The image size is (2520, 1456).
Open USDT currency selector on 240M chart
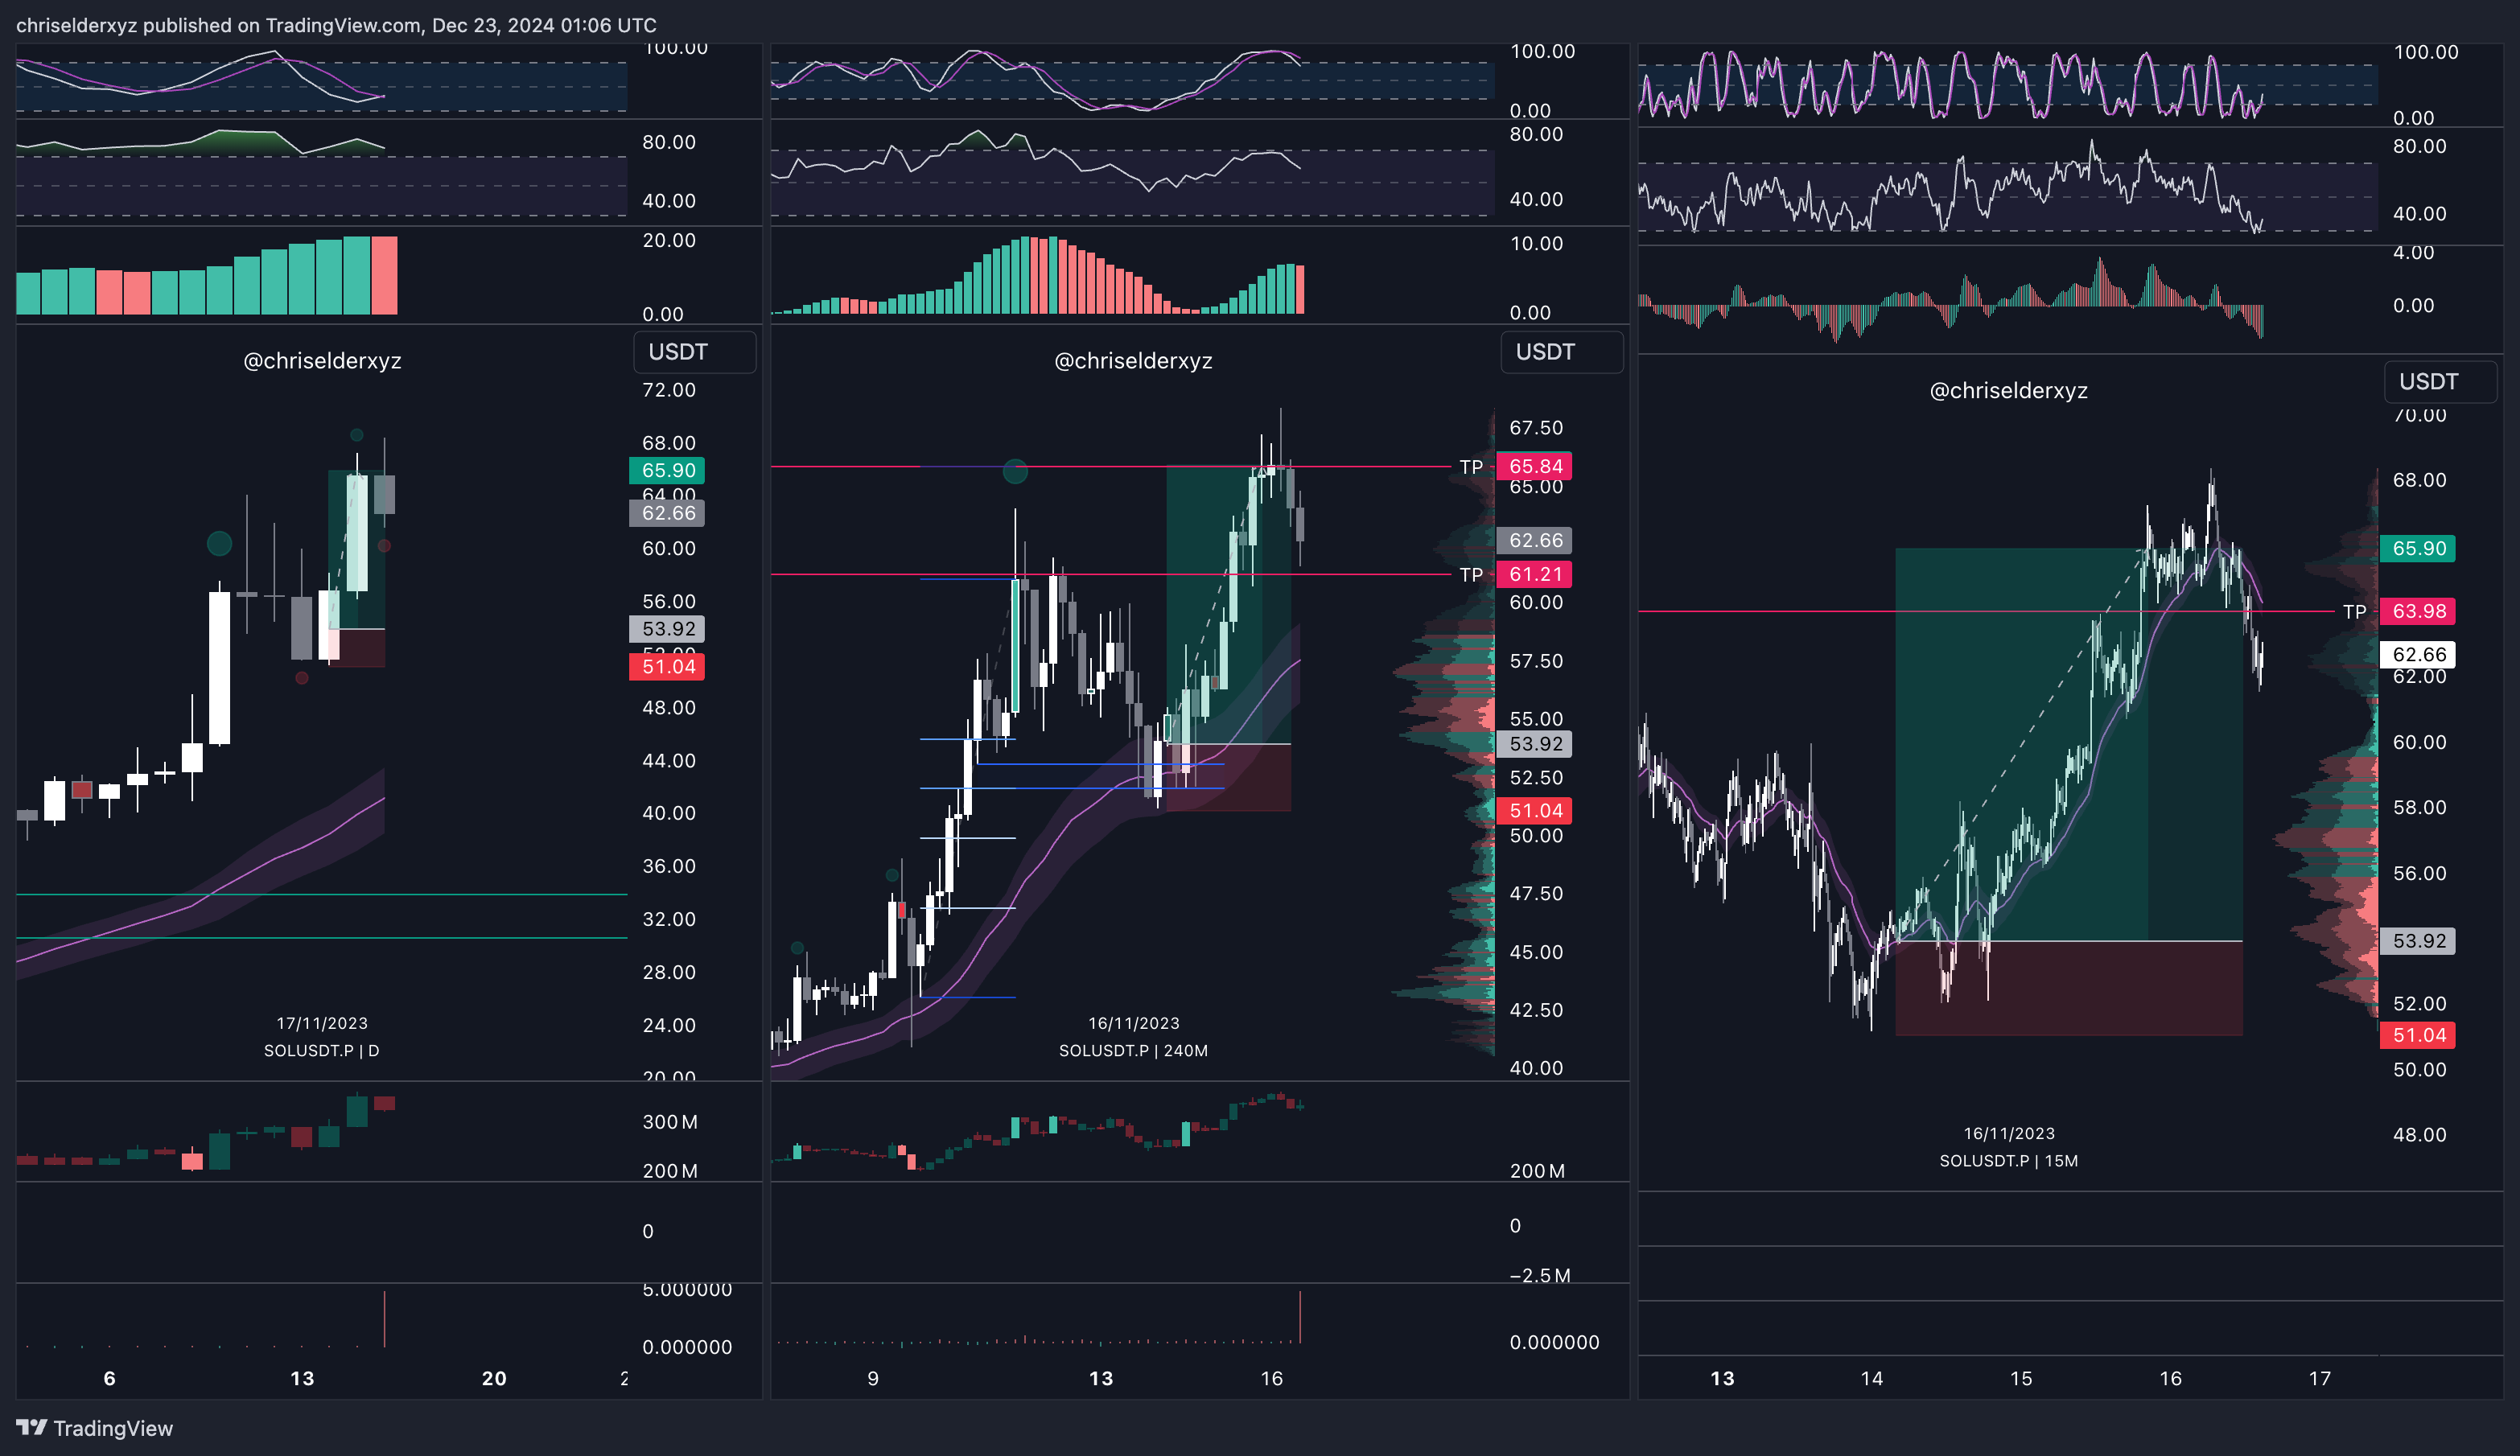pos(1561,352)
